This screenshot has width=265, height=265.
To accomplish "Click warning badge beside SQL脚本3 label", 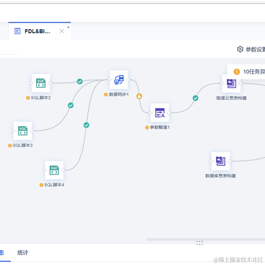I will (x=10, y=146).
